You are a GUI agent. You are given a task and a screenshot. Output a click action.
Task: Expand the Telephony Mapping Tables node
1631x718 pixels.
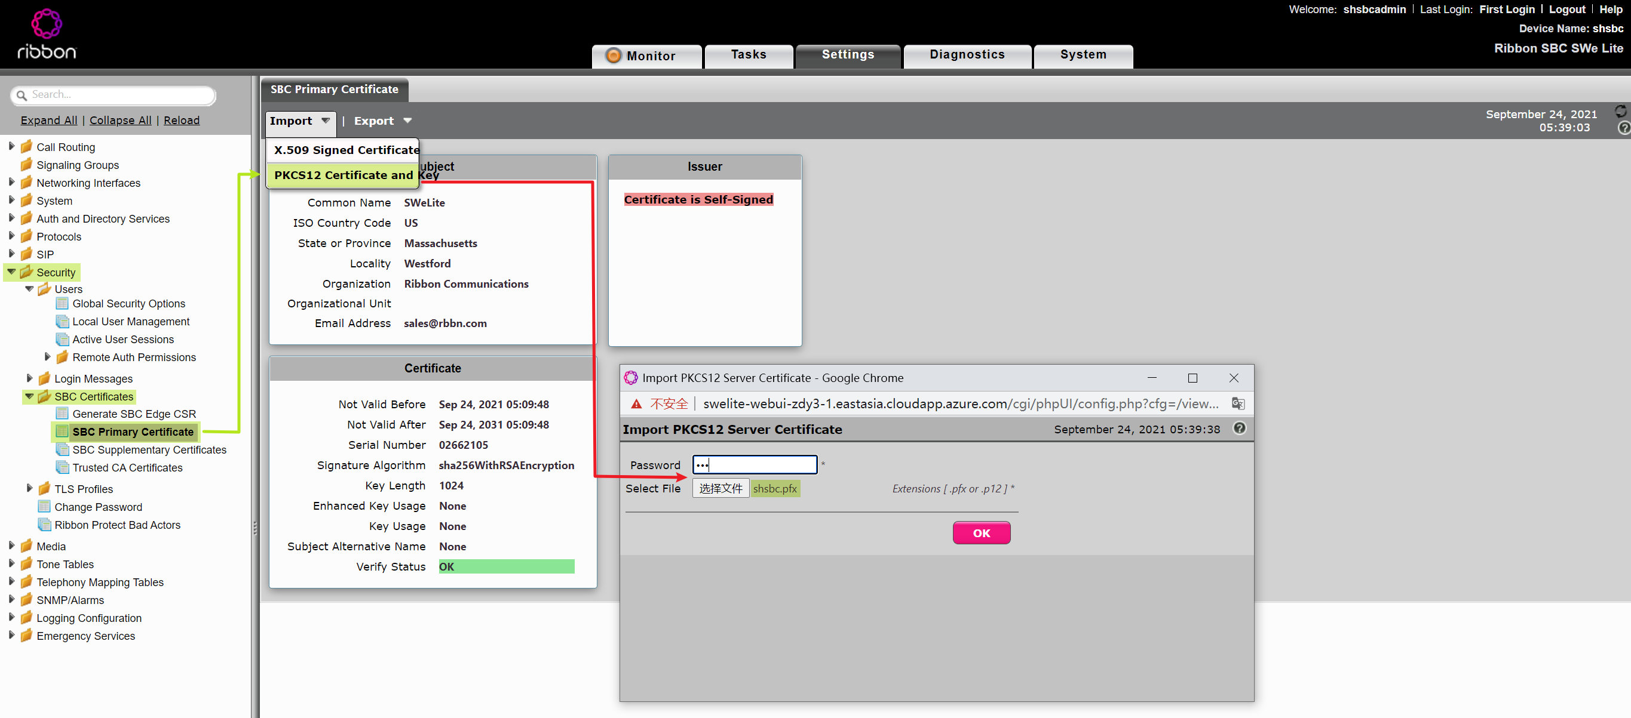(11, 581)
